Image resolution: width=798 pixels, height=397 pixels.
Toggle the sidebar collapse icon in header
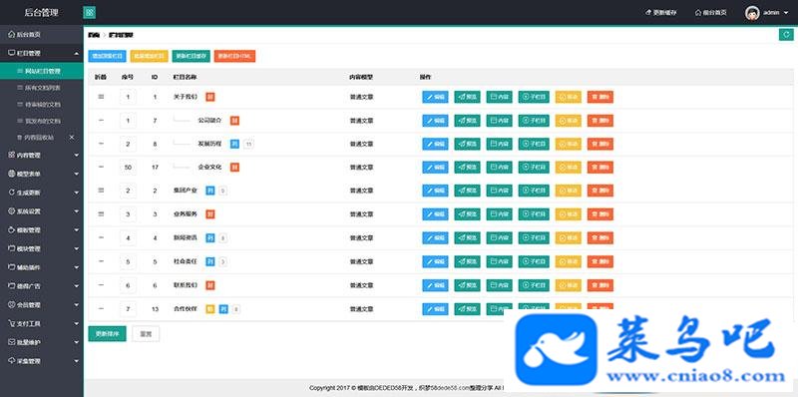[x=89, y=12]
